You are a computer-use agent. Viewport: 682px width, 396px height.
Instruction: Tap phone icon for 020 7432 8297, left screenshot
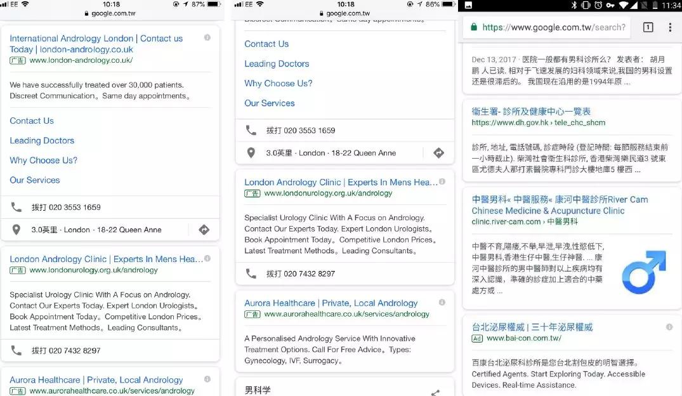point(16,350)
